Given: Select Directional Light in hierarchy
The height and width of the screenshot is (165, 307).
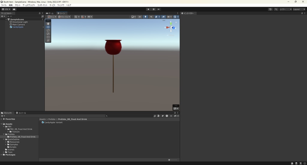Looking at the screenshot, I should tap(20, 22).
